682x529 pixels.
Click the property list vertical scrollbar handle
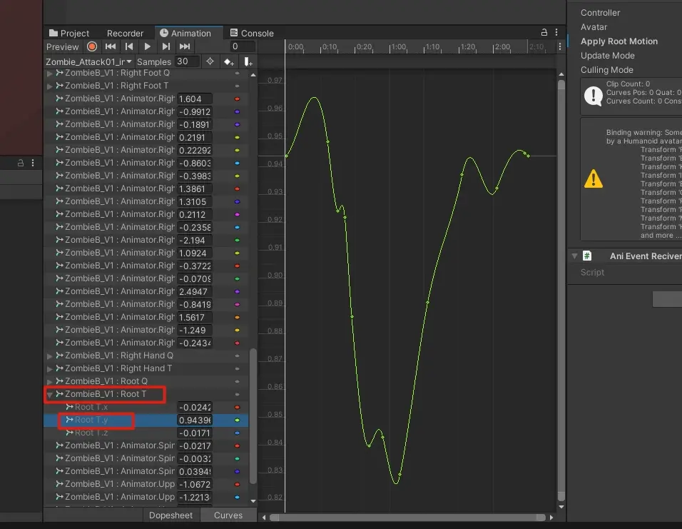(x=253, y=415)
